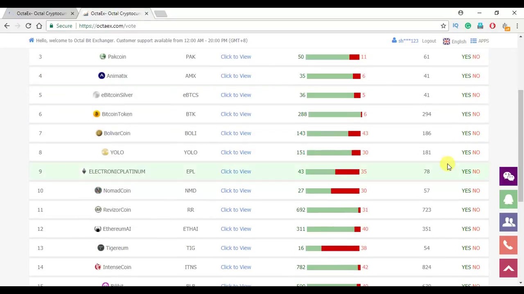Click the IQ browser extension icon
Screen dimensions: 524x294
456,26
